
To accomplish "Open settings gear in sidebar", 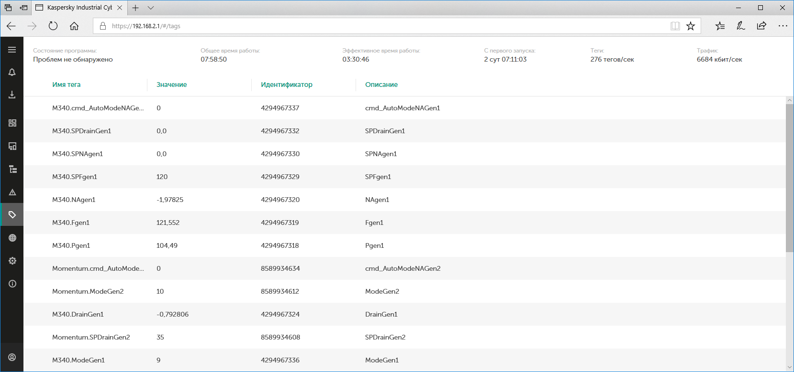I will pos(12,261).
